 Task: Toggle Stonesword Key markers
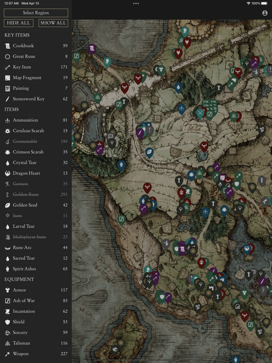36,99
